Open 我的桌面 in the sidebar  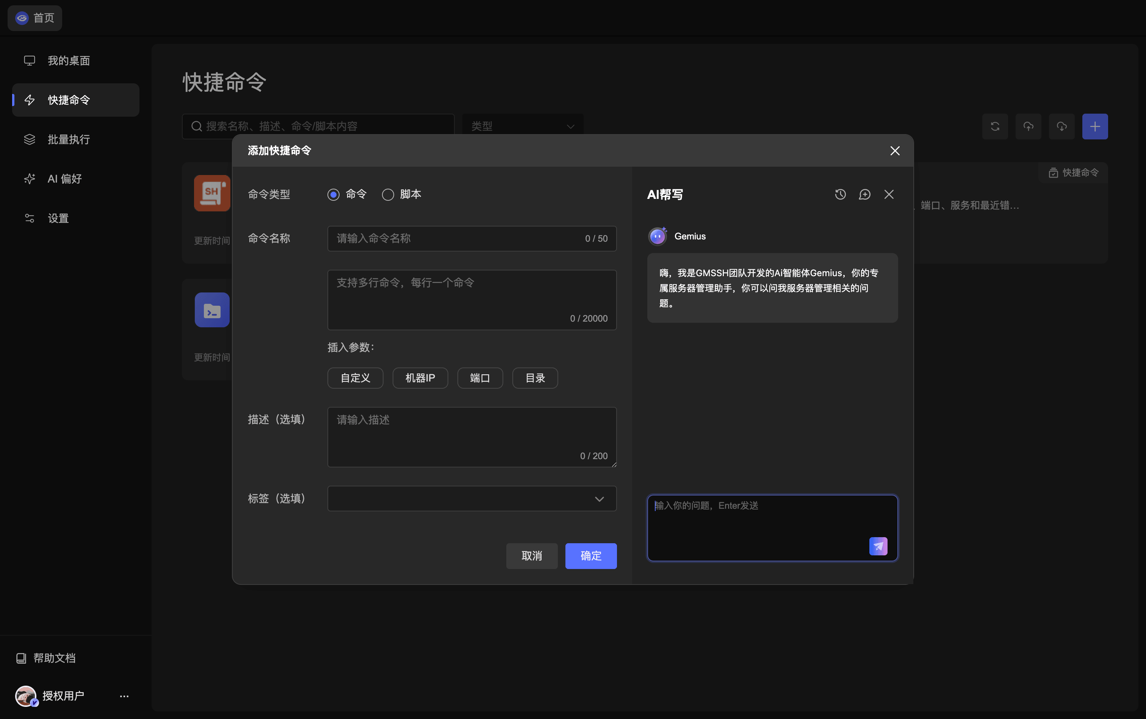coord(76,61)
